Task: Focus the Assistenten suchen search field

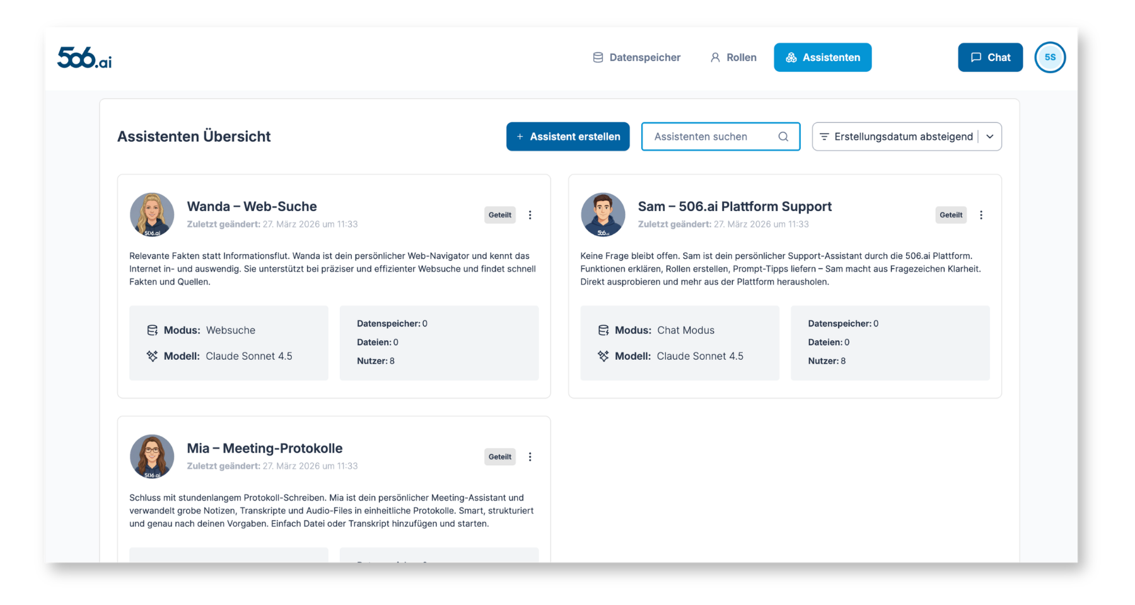Action: [x=721, y=137]
